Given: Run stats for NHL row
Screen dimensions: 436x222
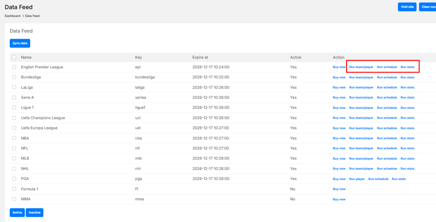Looking at the screenshot, I should coord(407,169).
